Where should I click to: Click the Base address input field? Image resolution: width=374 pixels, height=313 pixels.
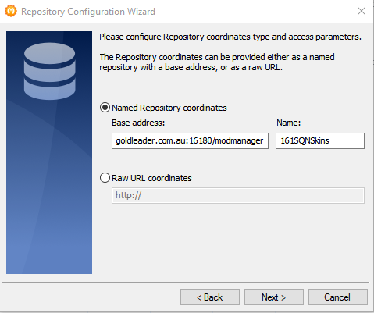[x=190, y=140]
